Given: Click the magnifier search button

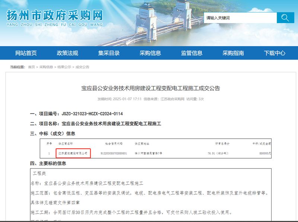Looking at the screenshot, I should point(285,18).
